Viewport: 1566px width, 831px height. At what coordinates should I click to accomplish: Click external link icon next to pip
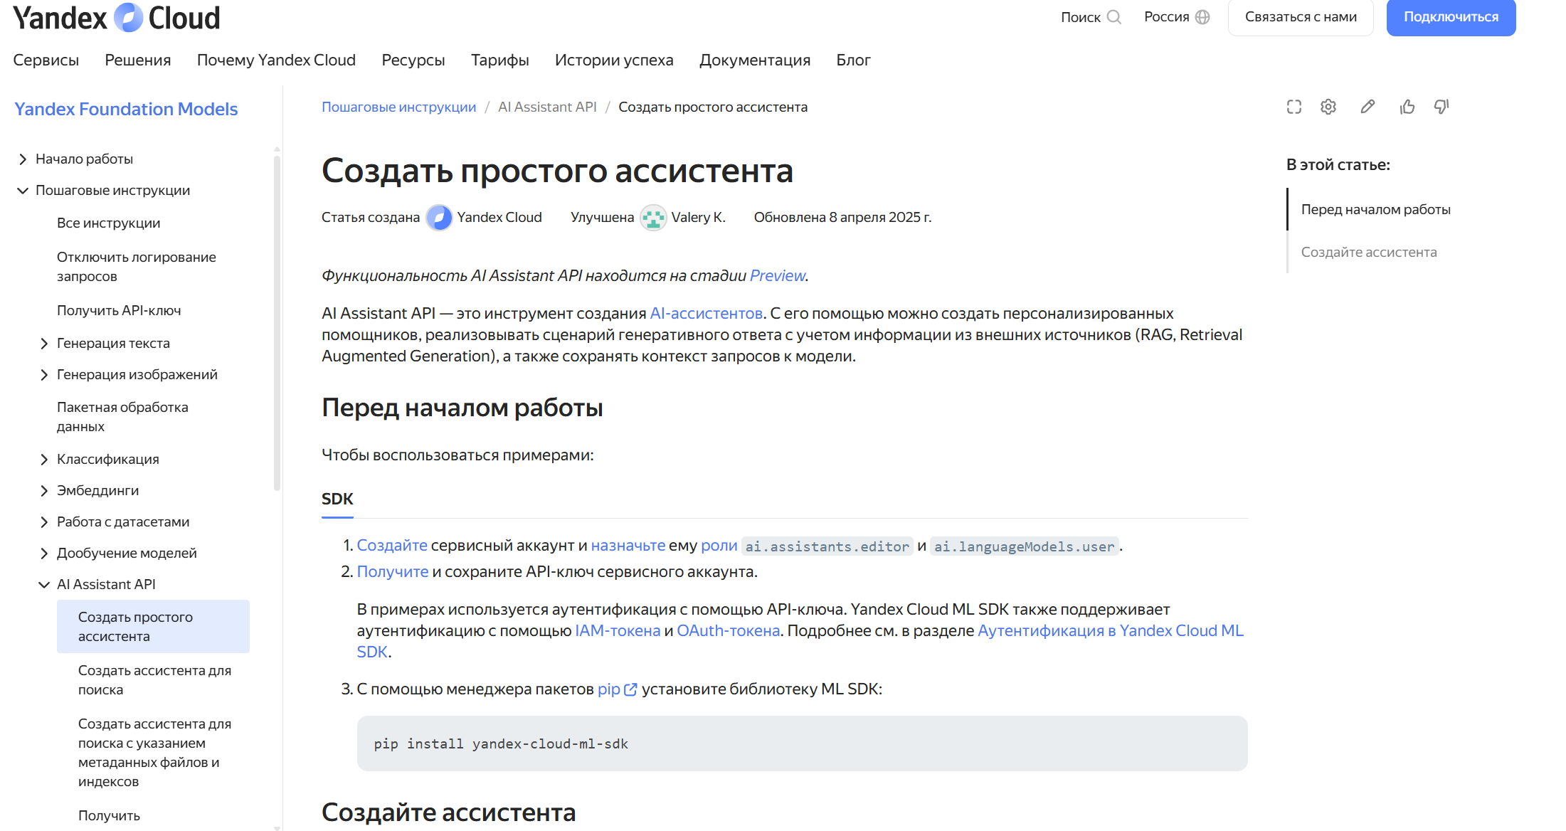coord(630,689)
